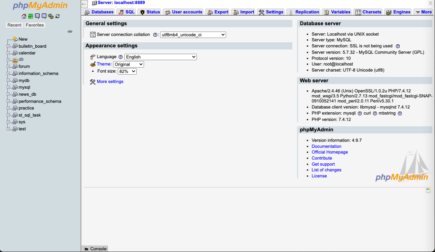Open the Favorites tab in the sidebar
Viewport: 435px width, 252px height.
(35, 25)
